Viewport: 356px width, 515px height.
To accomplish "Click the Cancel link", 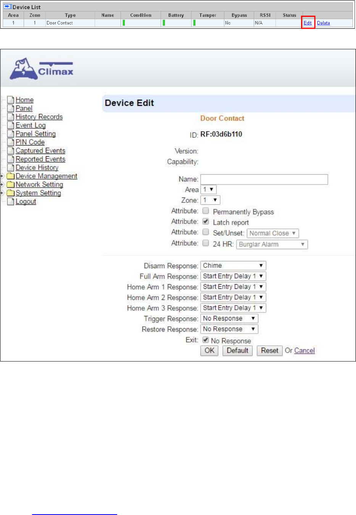I will coord(304,351).
